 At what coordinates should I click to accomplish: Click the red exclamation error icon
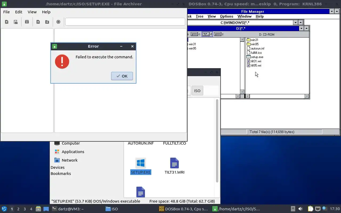(x=62, y=62)
